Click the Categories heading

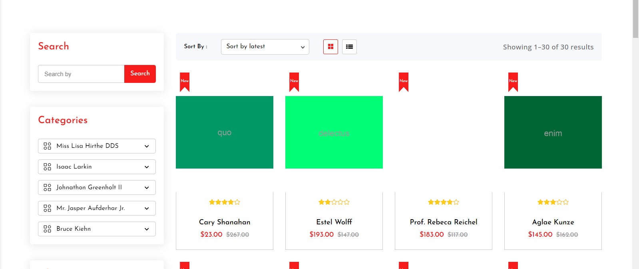point(63,120)
